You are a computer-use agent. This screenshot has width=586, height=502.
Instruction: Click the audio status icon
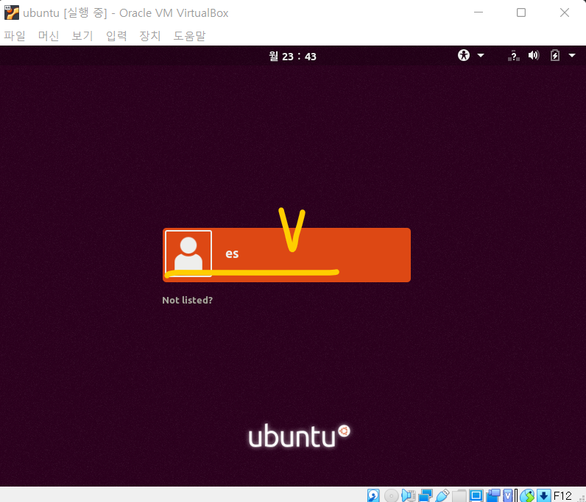point(409,495)
